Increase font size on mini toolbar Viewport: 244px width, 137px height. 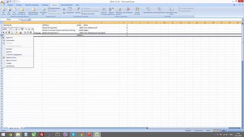pos(16,29)
